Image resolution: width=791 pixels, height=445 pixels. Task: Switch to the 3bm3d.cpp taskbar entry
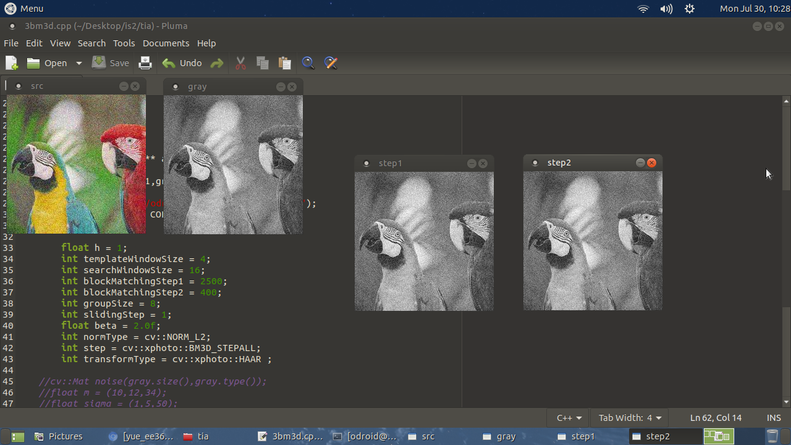pos(290,436)
